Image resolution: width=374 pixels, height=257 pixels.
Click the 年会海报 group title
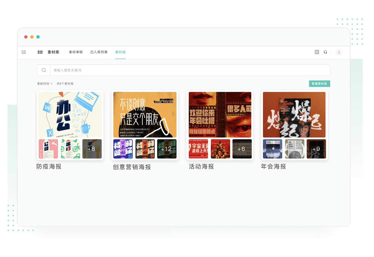tap(273, 166)
